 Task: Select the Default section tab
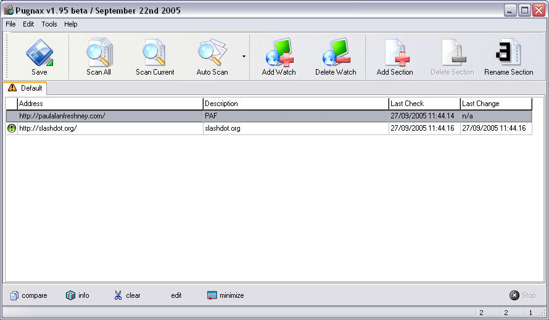pyautogui.click(x=25, y=88)
